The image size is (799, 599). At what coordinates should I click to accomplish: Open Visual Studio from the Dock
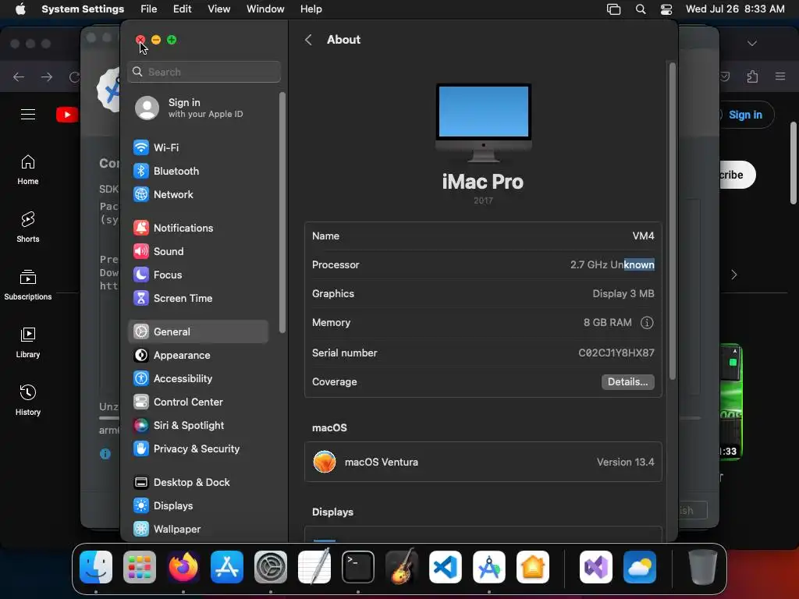(596, 567)
